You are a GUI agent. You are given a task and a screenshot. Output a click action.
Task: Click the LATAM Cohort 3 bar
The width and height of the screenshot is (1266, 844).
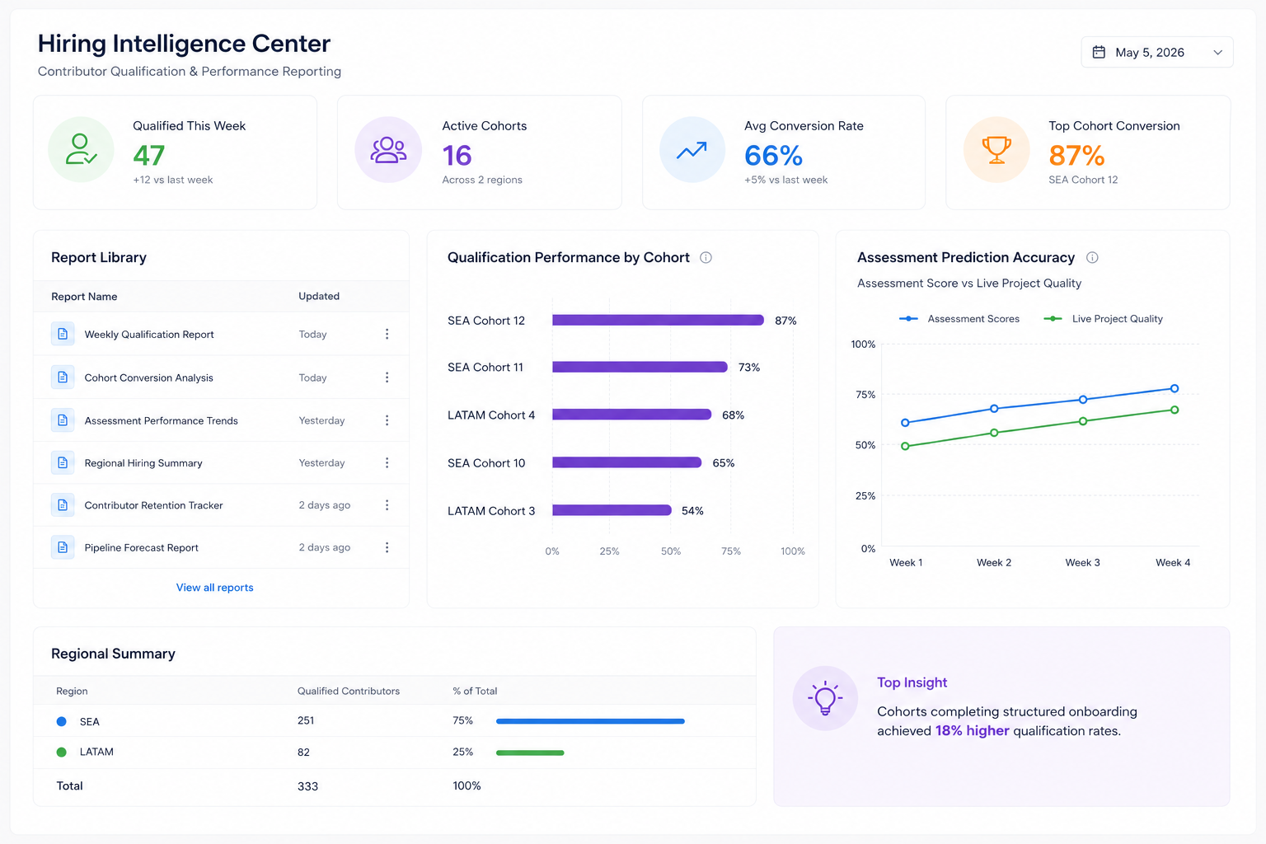[612, 510]
